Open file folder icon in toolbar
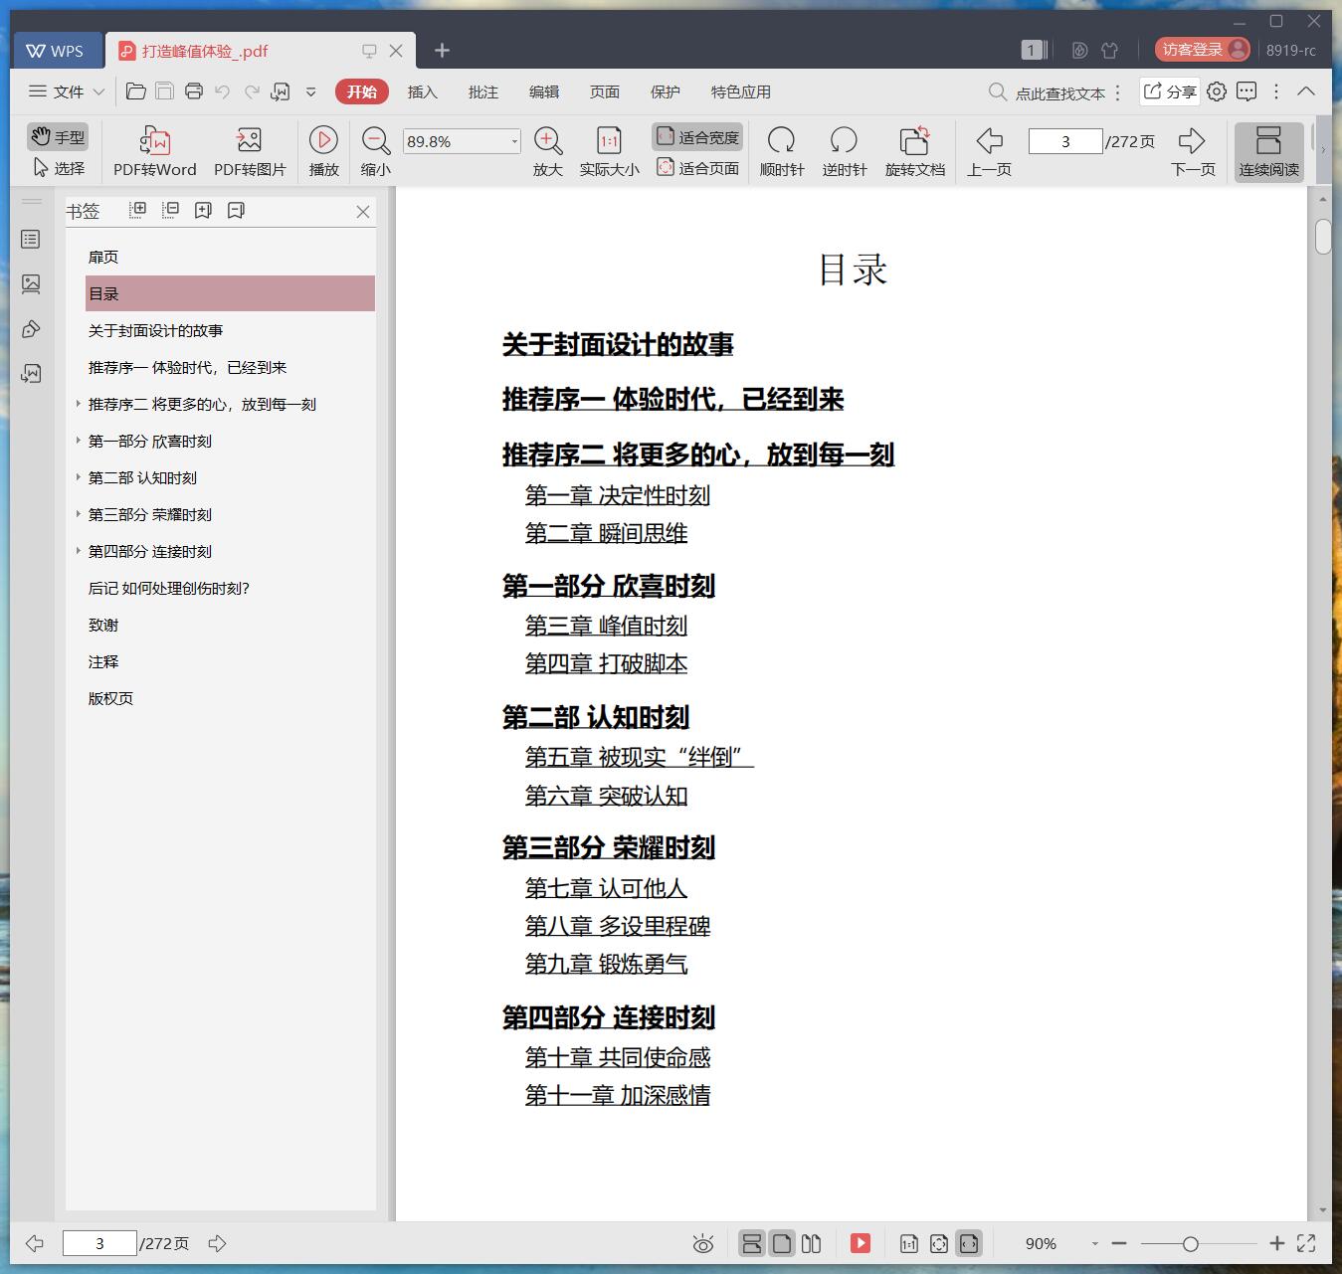Viewport: 1342px width, 1274px height. (136, 91)
